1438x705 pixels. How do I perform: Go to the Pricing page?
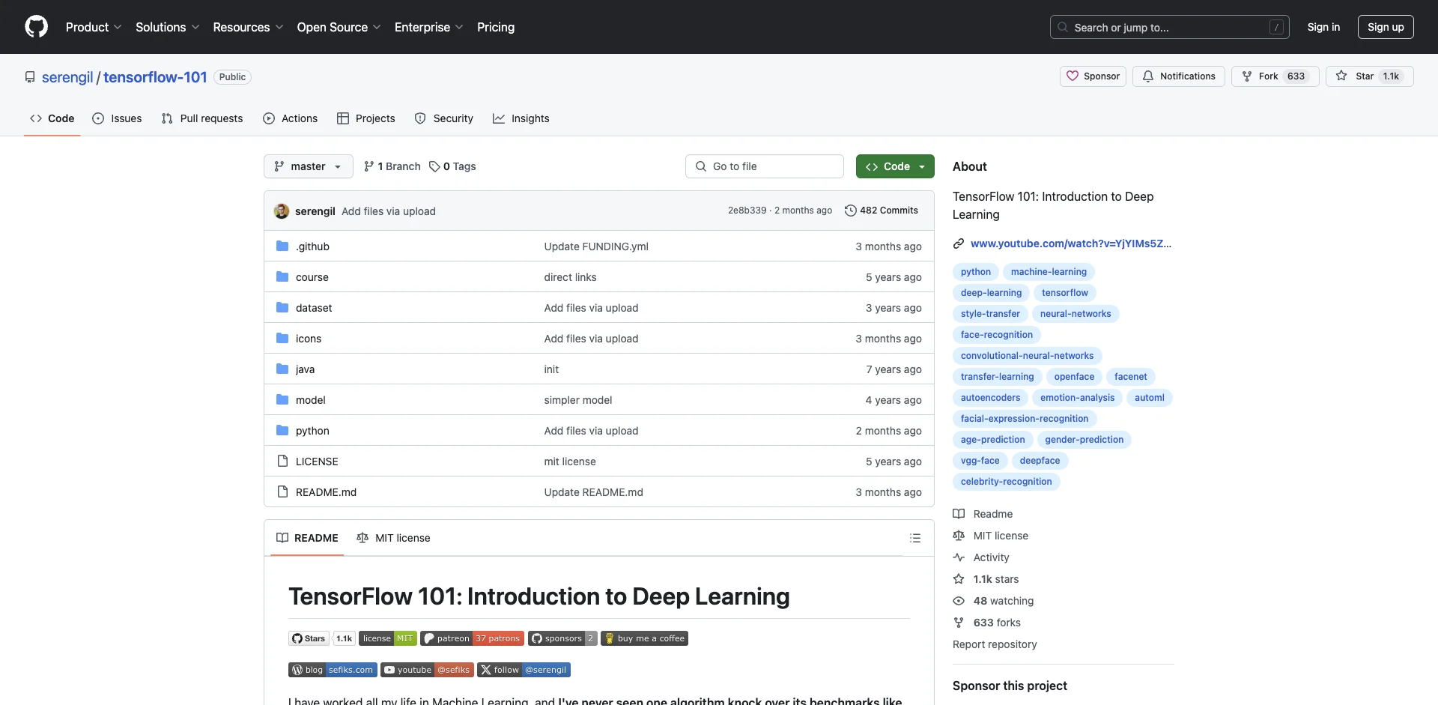point(496,27)
